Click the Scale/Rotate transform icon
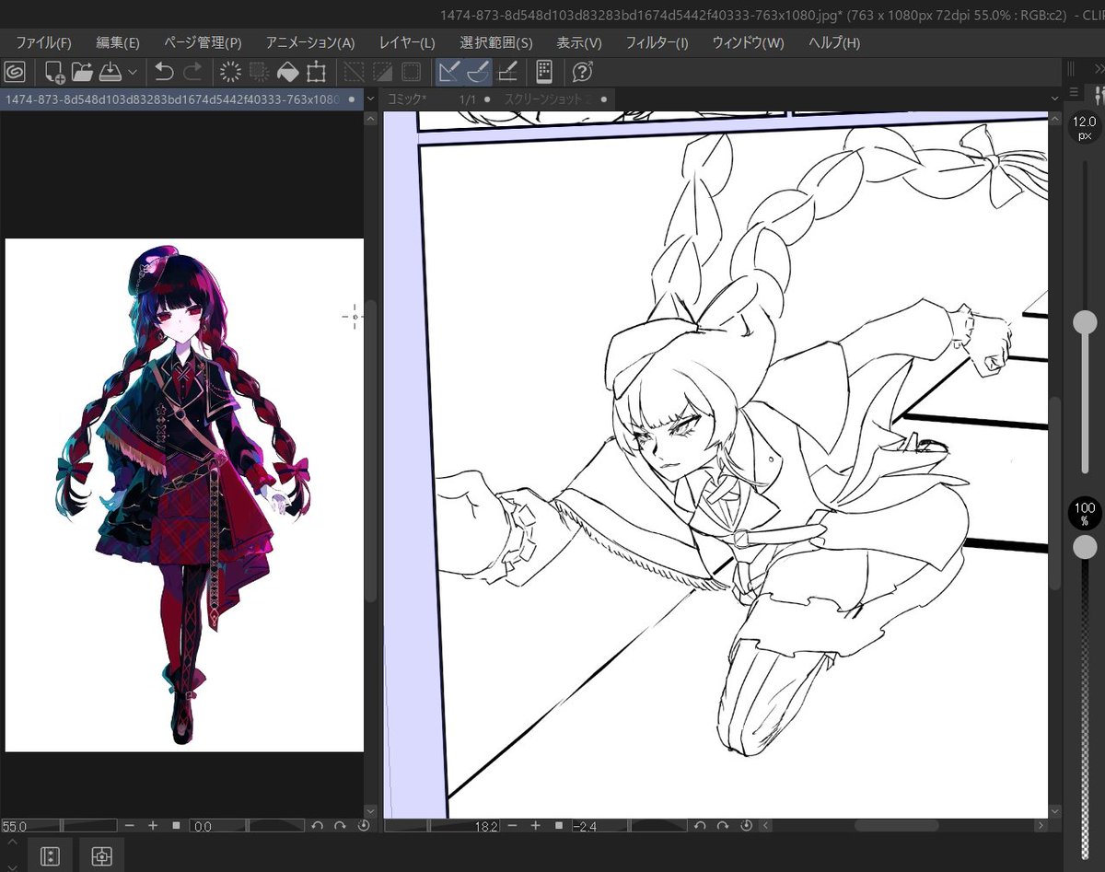1105x872 pixels. click(x=316, y=71)
